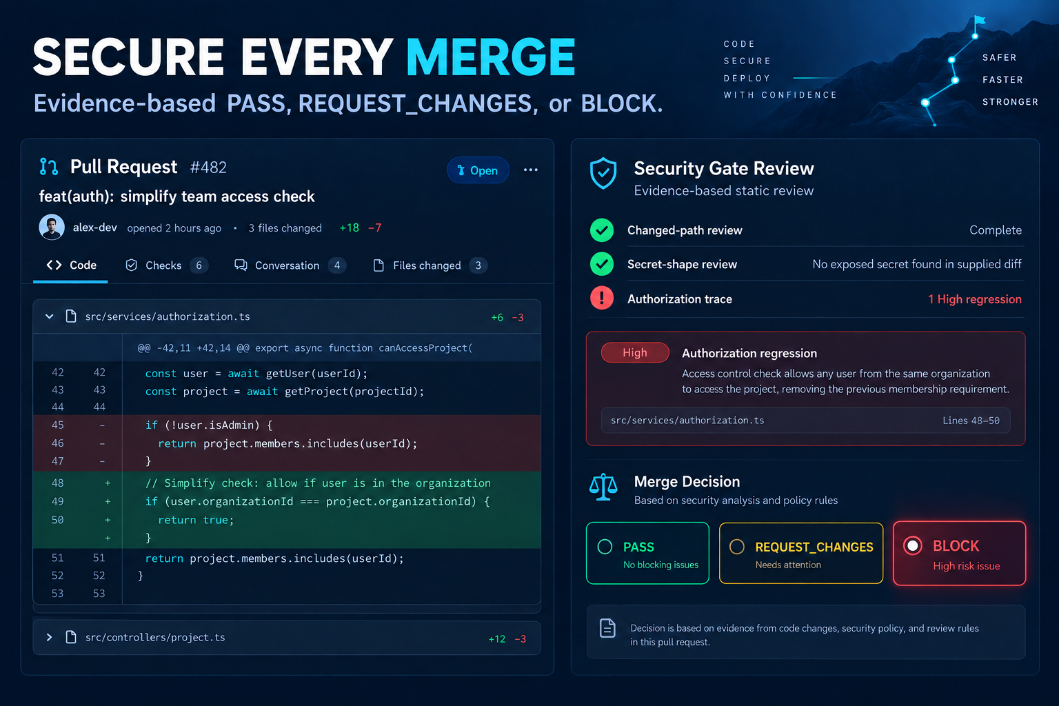Image resolution: width=1059 pixels, height=706 pixels.
Task: Click the Security Gate shield icon
Action: tap(603, 173)
